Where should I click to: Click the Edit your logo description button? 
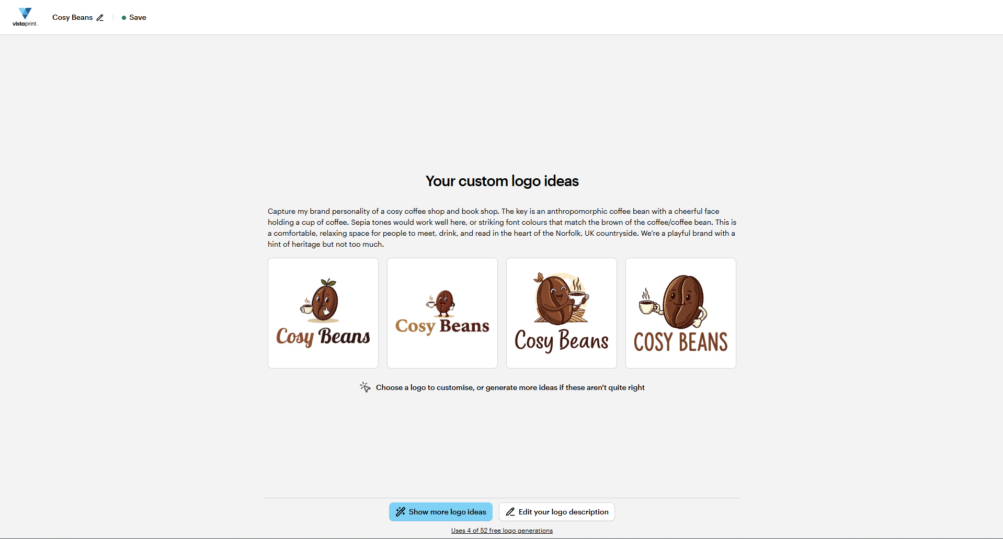tap(556, 511)
